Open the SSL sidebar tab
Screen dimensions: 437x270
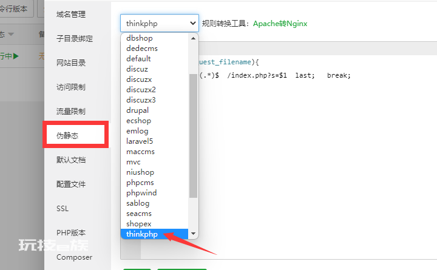coord(63,209)
